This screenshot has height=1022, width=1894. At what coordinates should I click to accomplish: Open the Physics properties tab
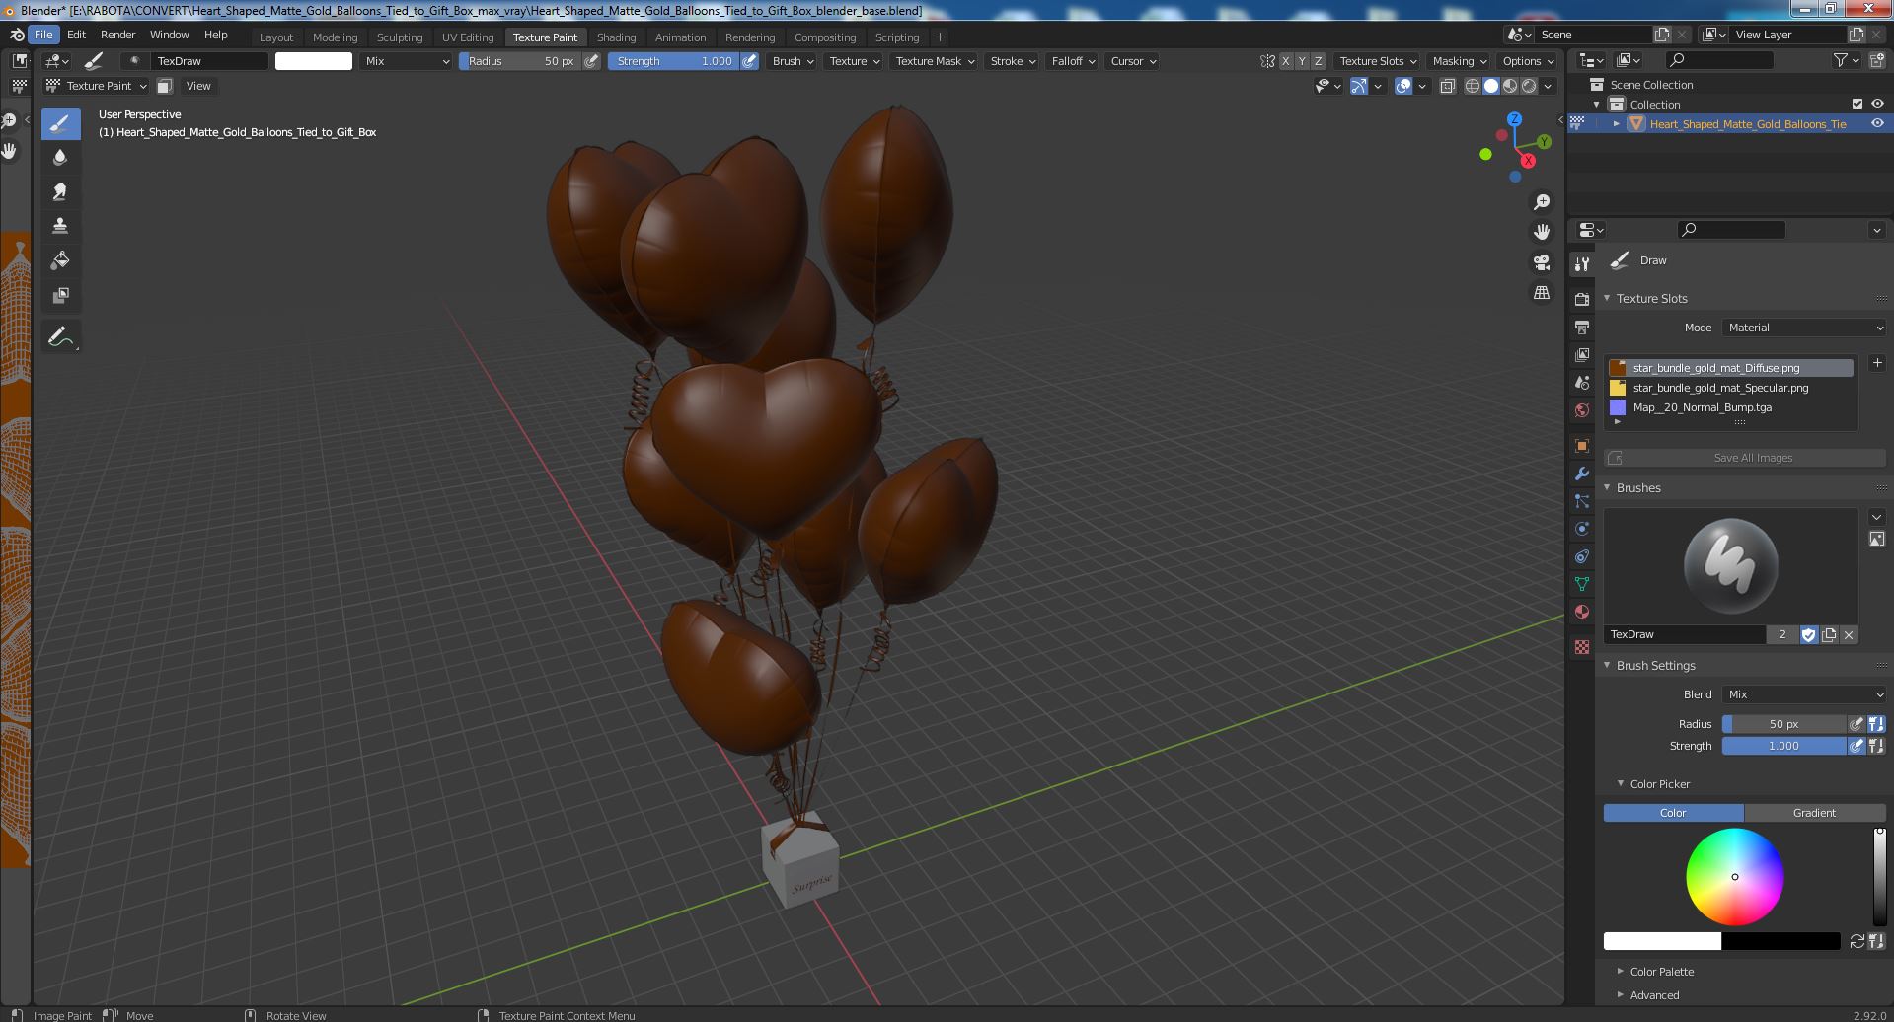(1582, 529)
